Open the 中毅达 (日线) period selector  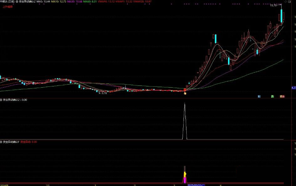[7, 2]
